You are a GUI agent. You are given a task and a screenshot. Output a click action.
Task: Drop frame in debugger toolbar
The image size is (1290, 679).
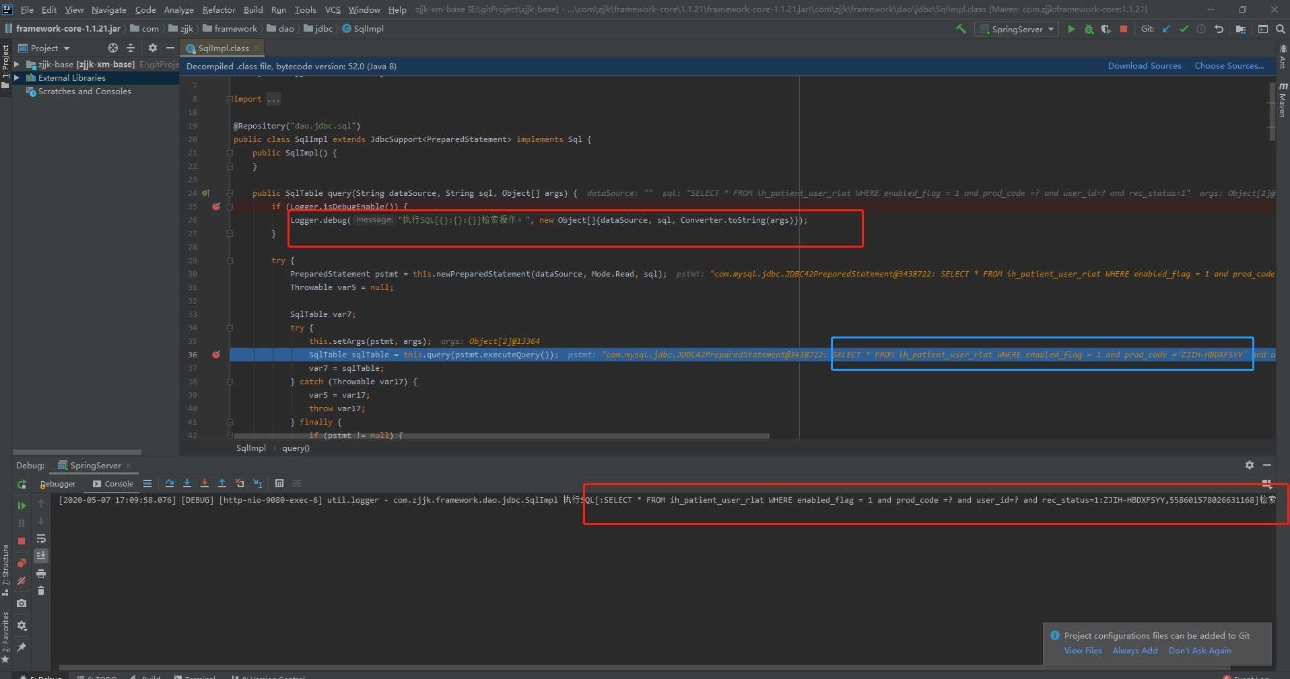pyautogui.click(x=240, y=483)
